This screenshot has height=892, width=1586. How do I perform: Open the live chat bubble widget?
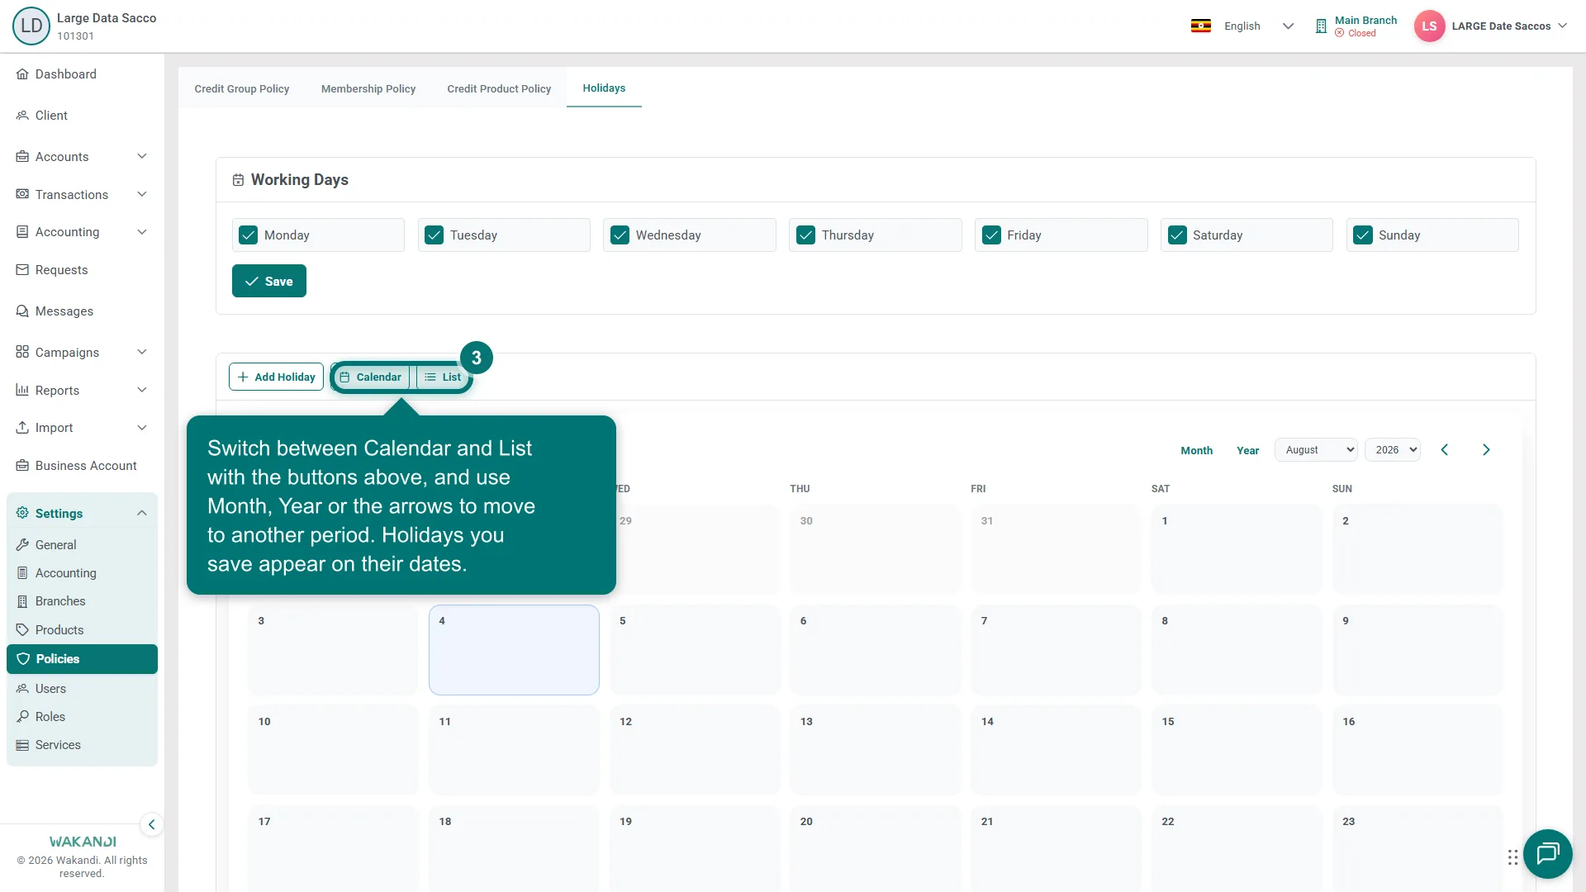click(1547, 854)
